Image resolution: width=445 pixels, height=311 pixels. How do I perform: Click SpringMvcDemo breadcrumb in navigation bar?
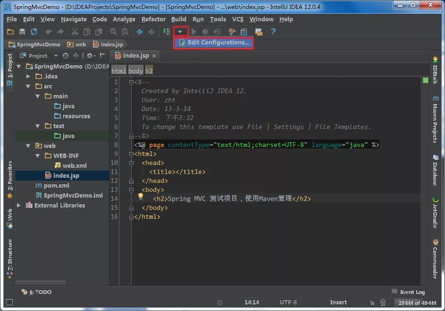pos(34,44)
